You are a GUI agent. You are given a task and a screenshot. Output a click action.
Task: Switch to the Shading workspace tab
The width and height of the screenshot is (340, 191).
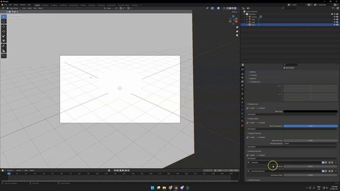[83, 5]
